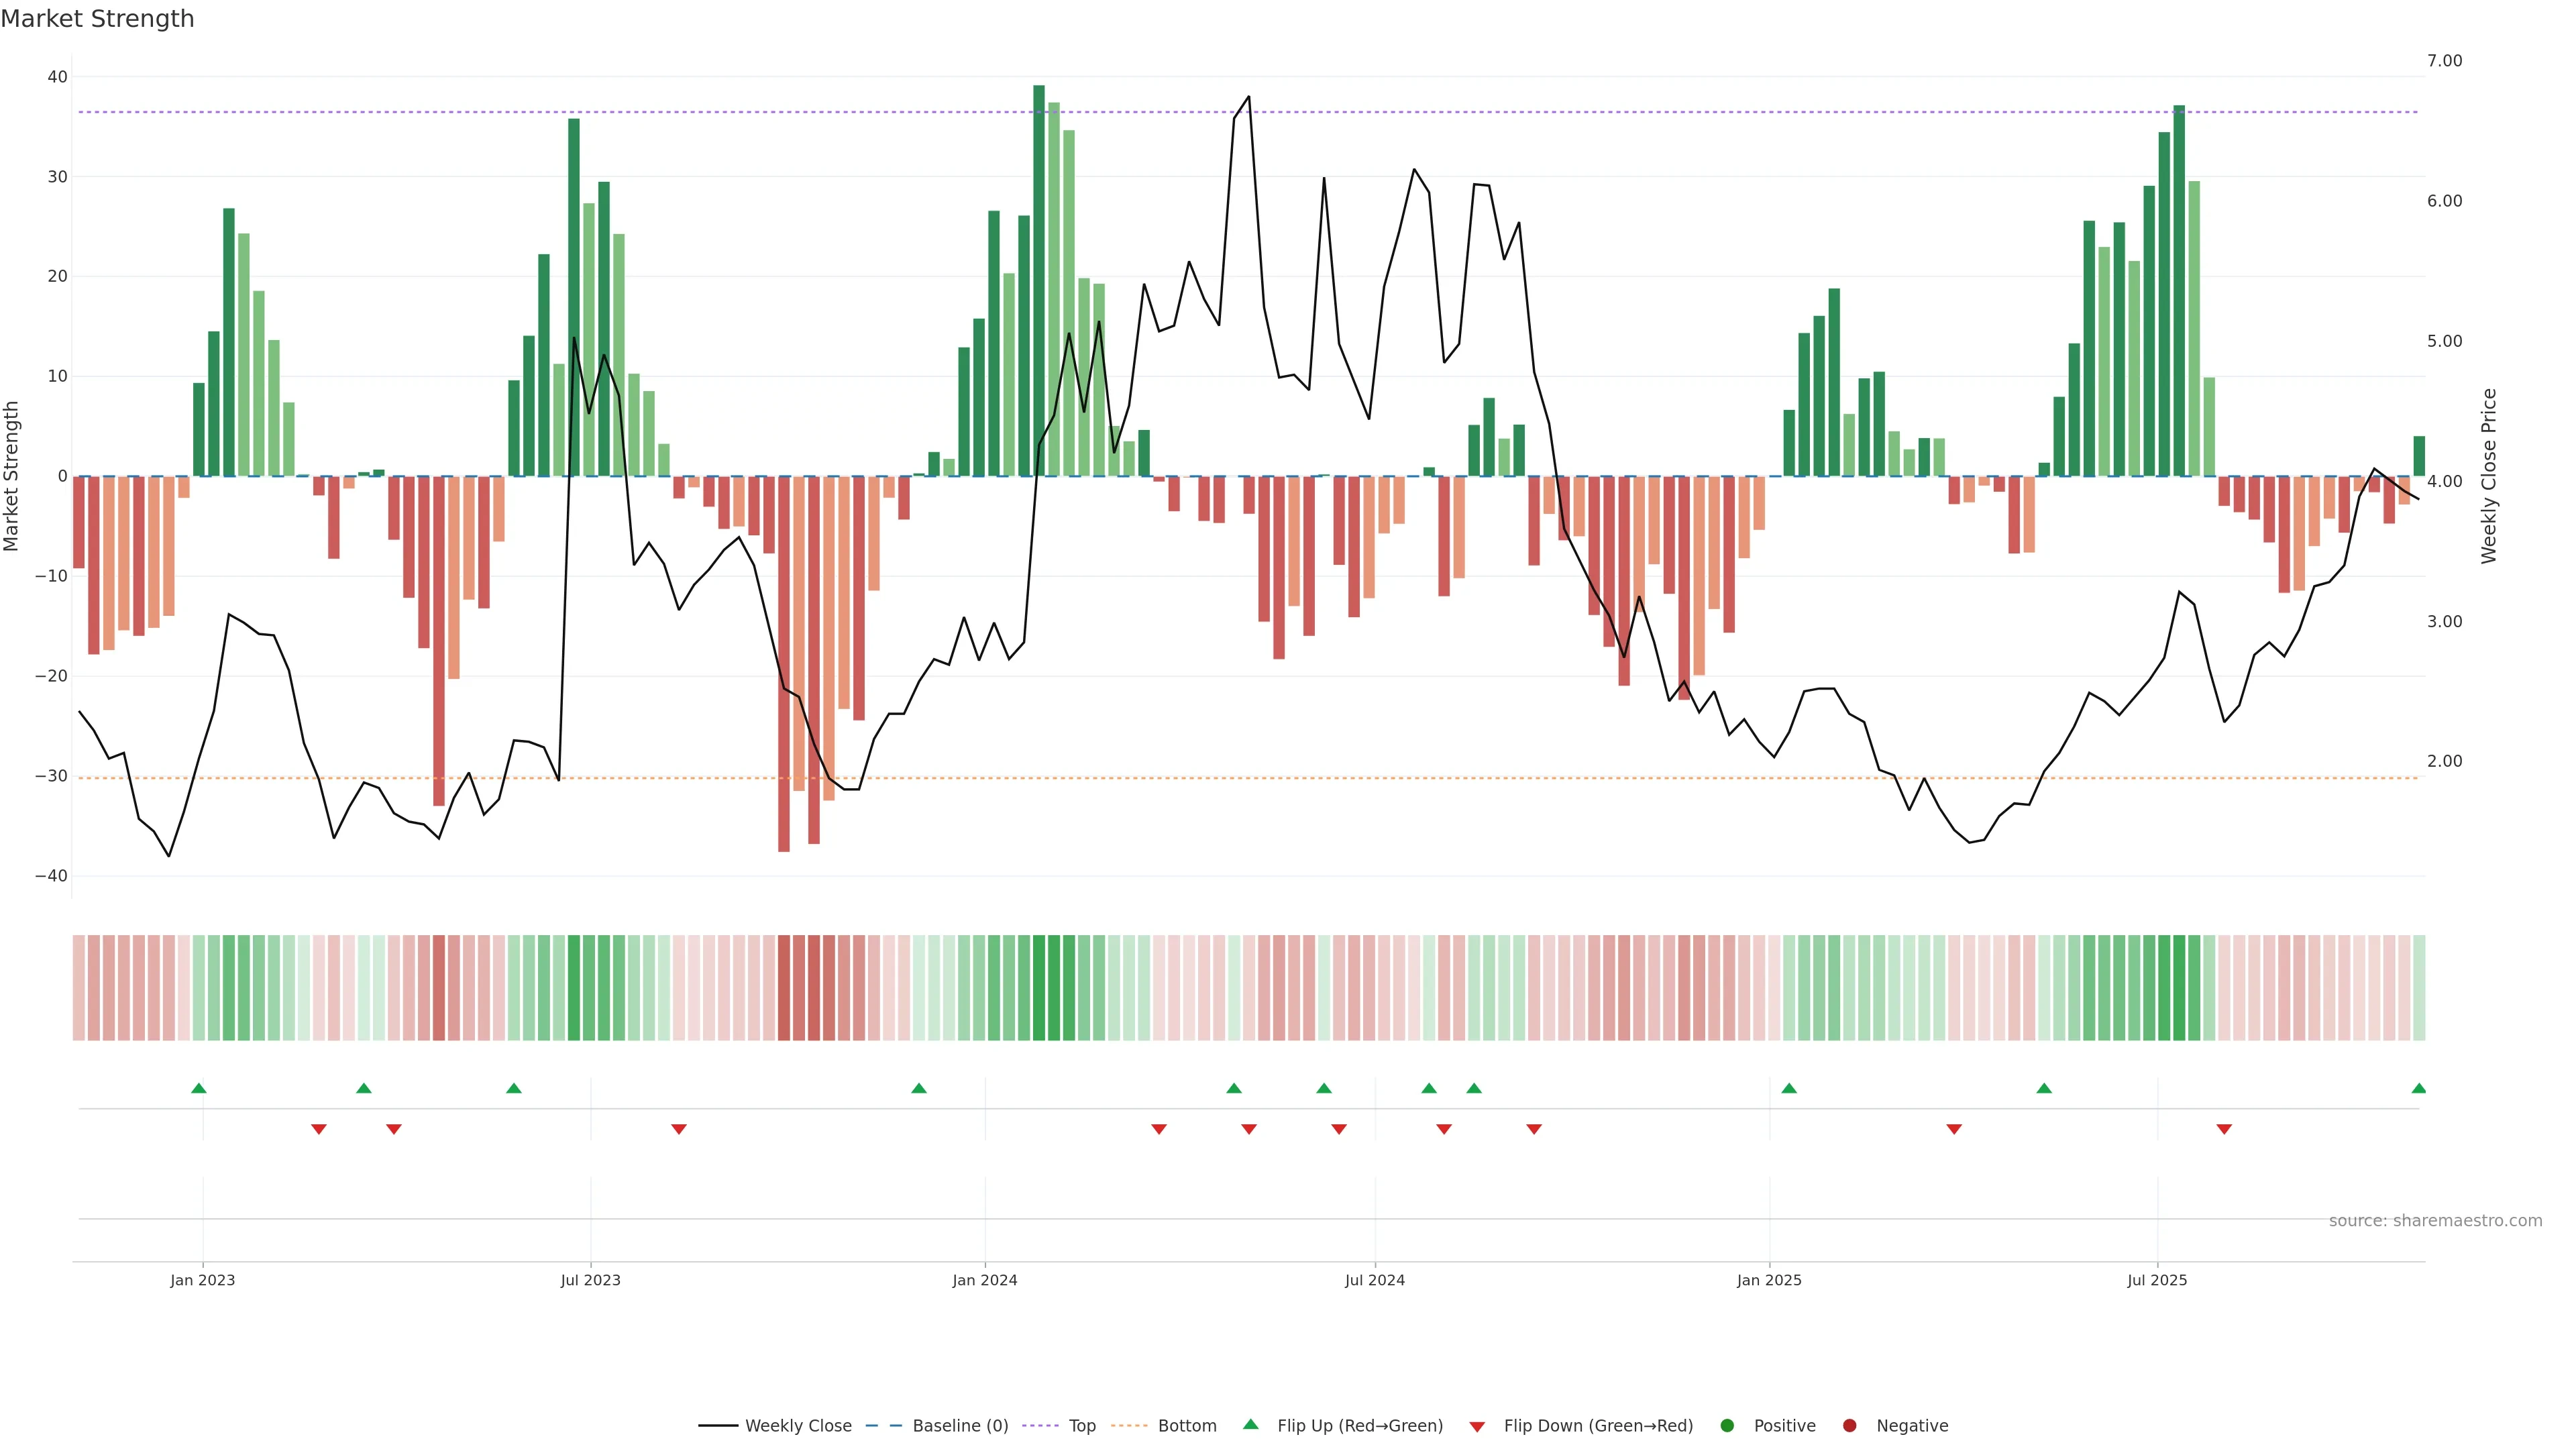Click the Weekly Close legend line icon

718,1426
